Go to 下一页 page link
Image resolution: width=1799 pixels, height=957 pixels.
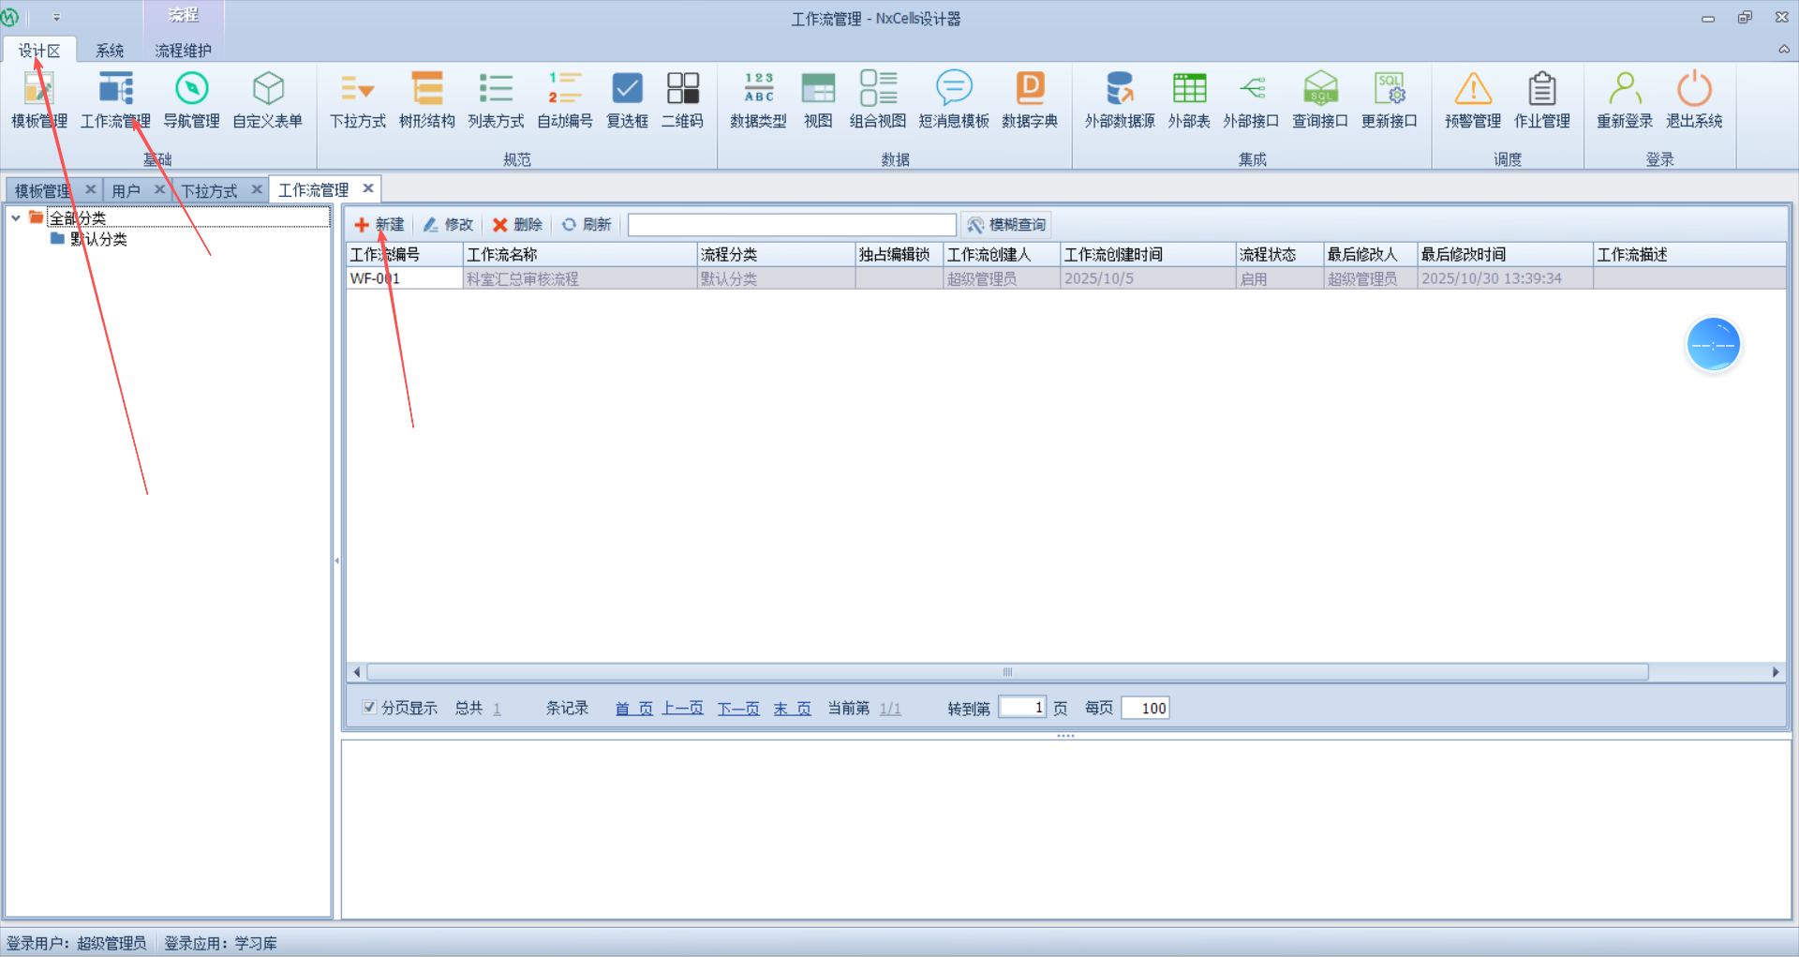[x=738, y=709]
